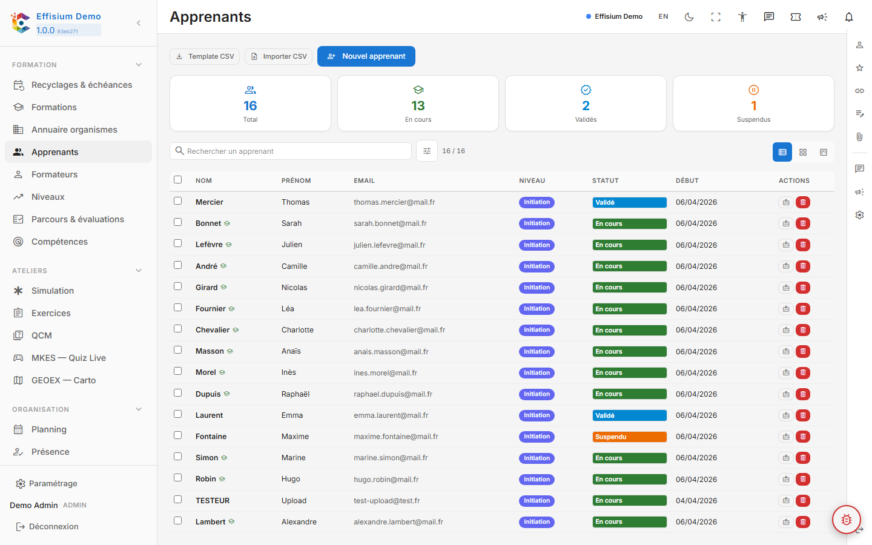This screenshot has height=545, width=872.
Task: Sort by the NOM column header
Action: tap(203, 180)
